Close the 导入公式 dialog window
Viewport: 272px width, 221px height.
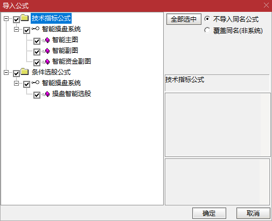click(266, 5)
